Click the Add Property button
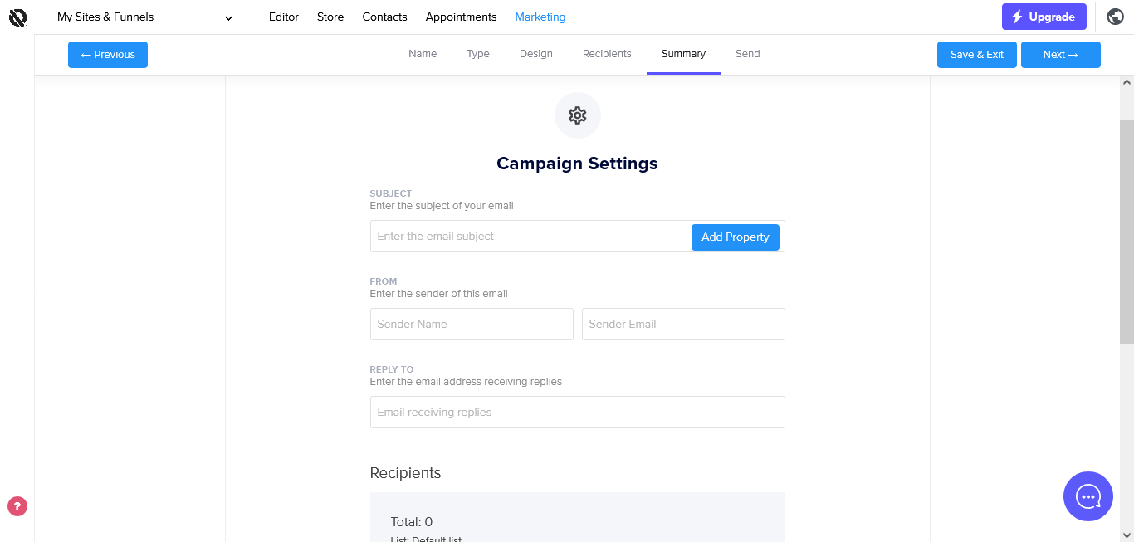 click(735, 237)
